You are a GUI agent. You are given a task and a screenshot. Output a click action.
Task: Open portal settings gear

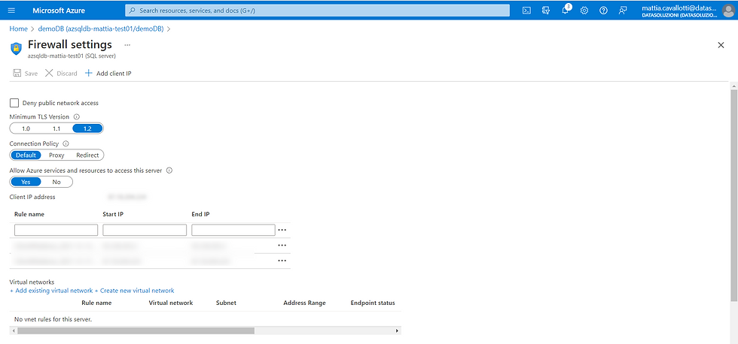click(x=584, y=11)
